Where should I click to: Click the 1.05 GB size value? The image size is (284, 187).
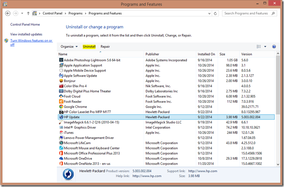[232, 60]
